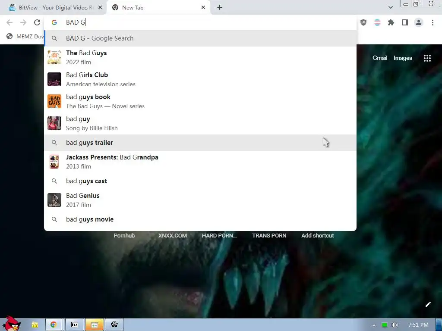
Task: Click the Add shortcut tile
Action: pyautogui.click(x=317, y=236)
